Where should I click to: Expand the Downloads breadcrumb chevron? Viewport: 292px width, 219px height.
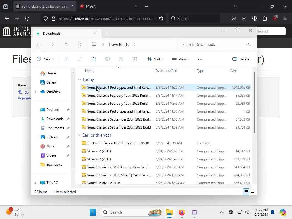coord(135,44)
